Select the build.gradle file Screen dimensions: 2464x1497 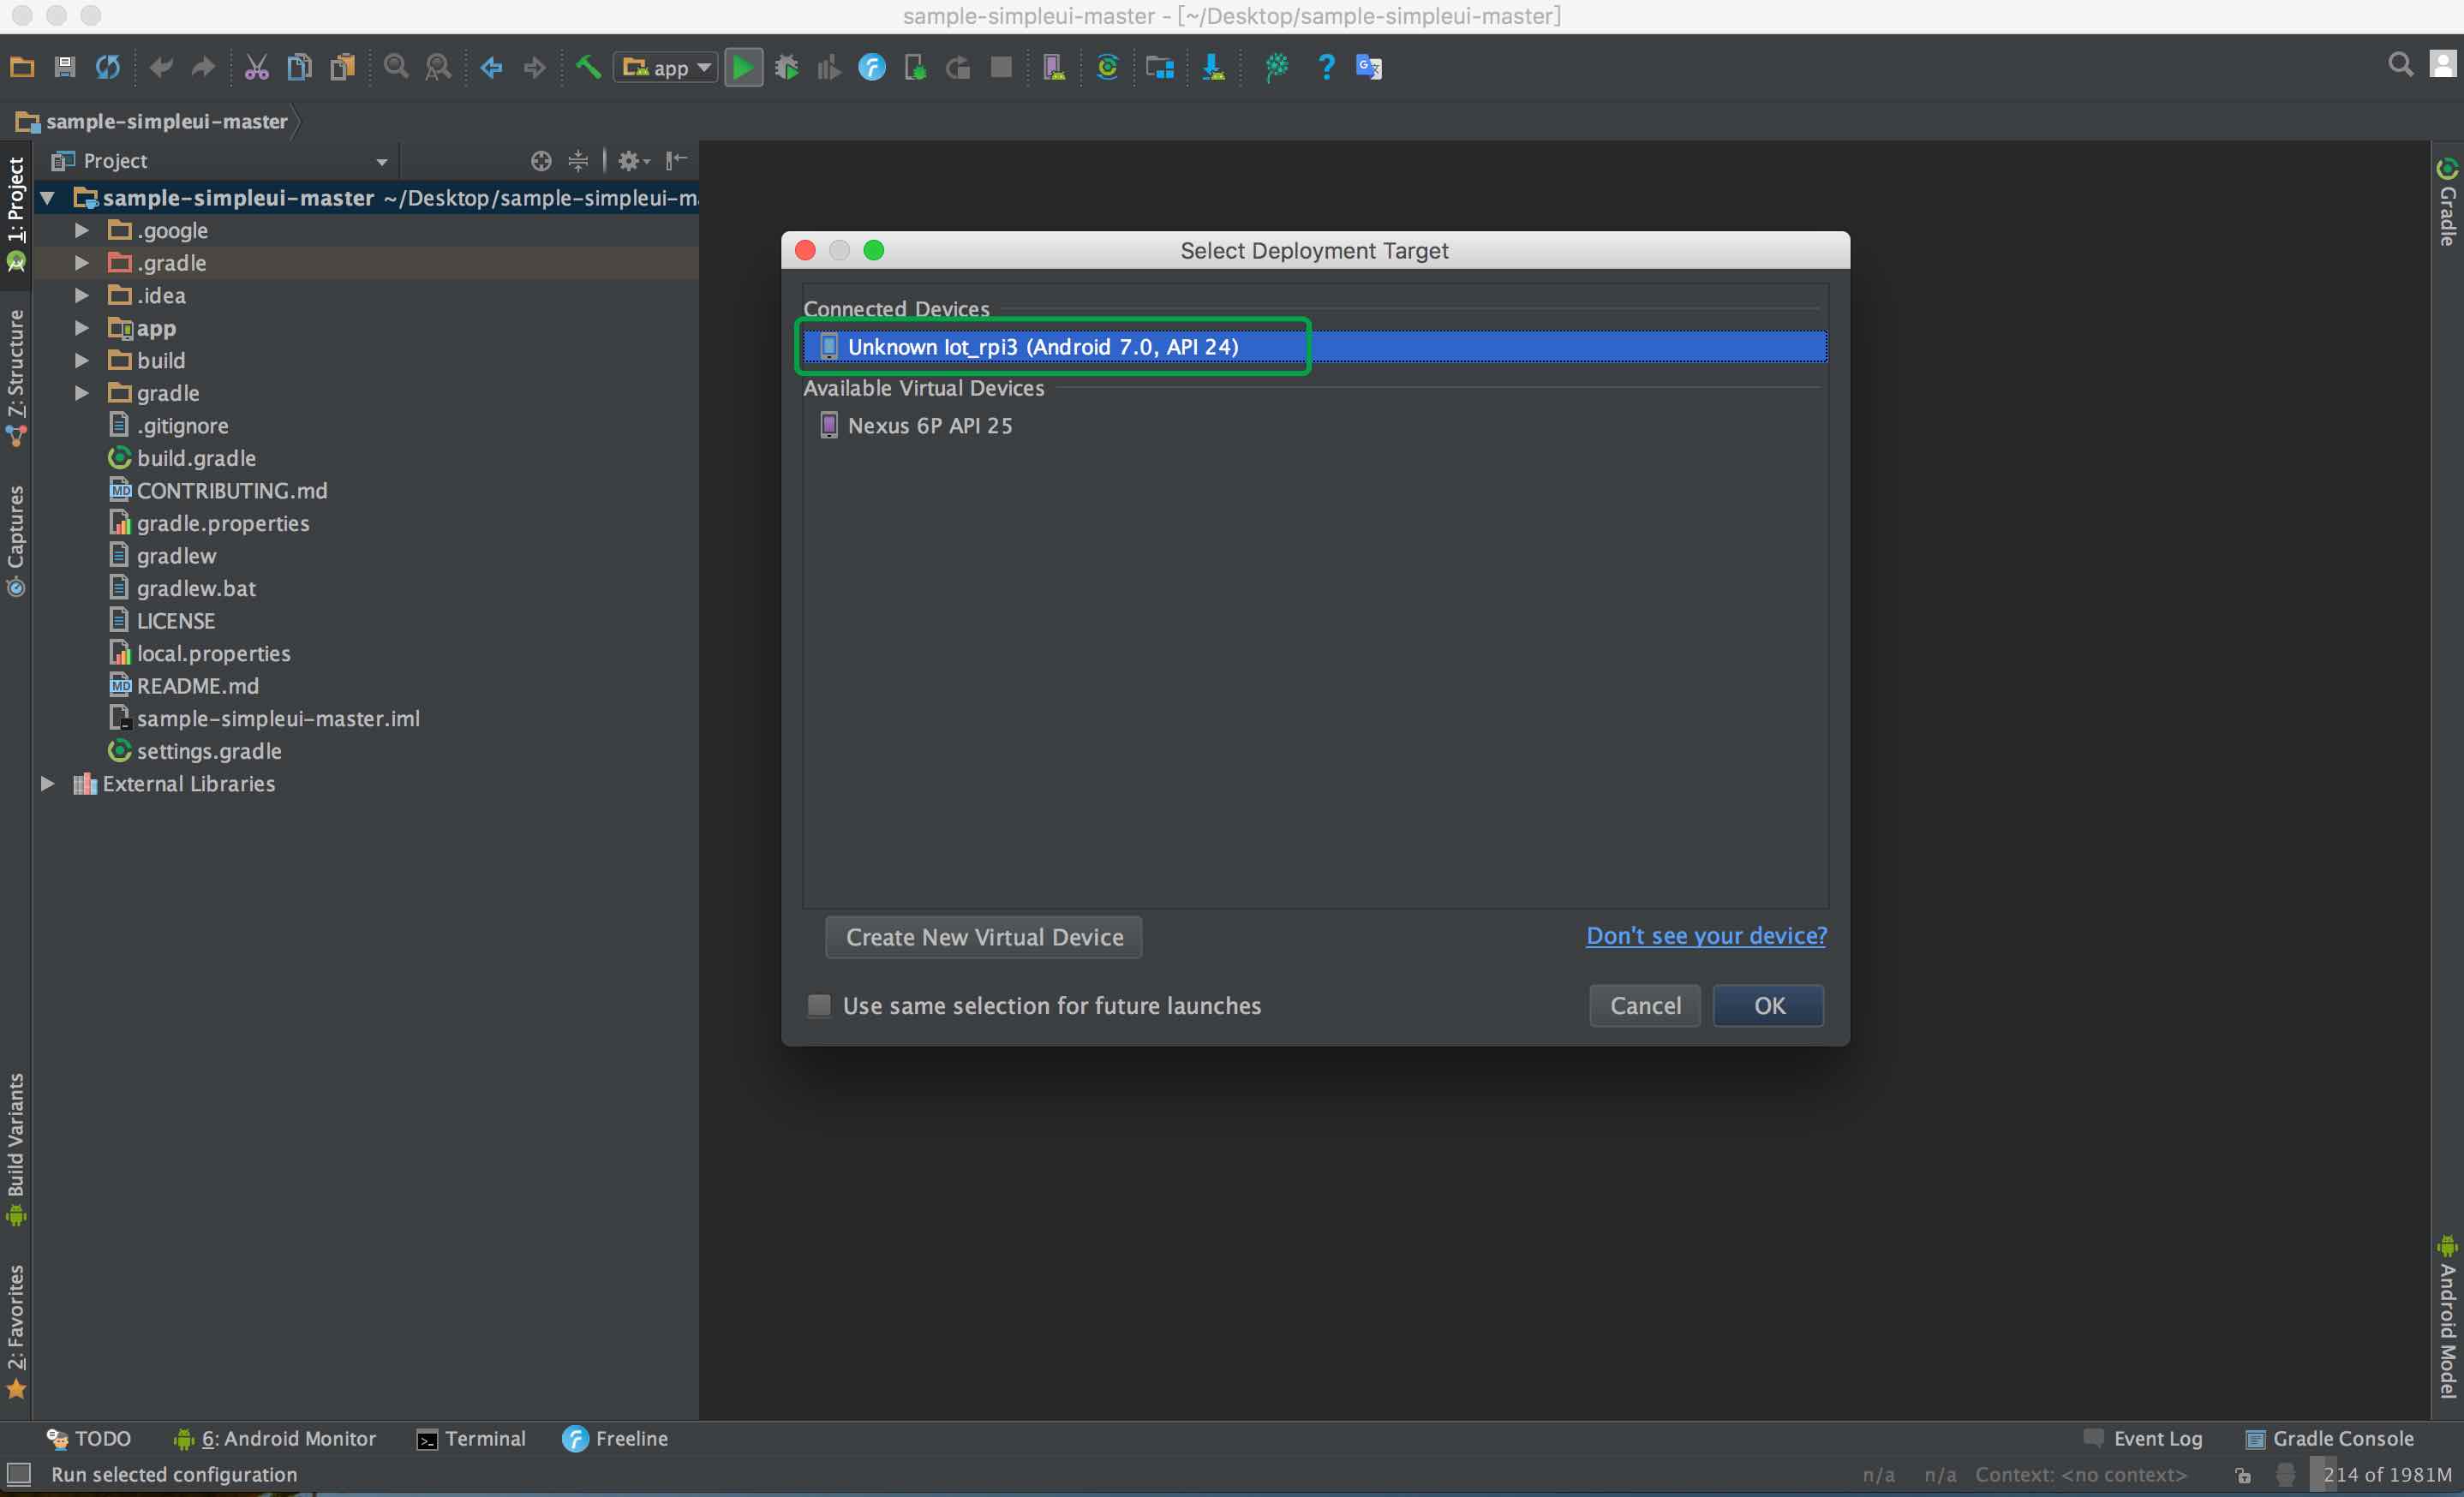196,457
